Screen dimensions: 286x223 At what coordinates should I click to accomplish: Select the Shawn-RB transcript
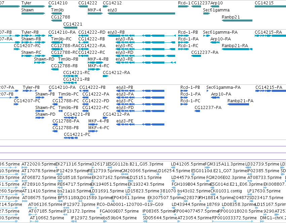tap(33, 42)
